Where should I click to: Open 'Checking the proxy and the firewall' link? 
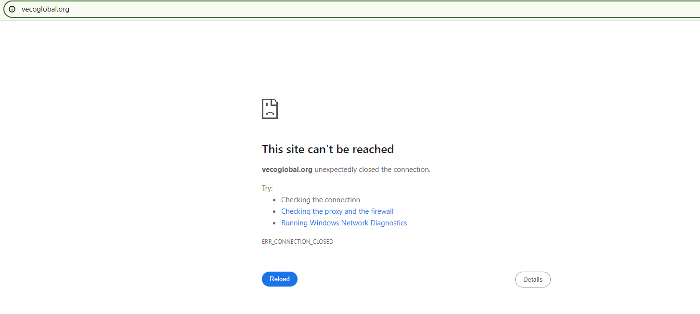tap(337, 211)
